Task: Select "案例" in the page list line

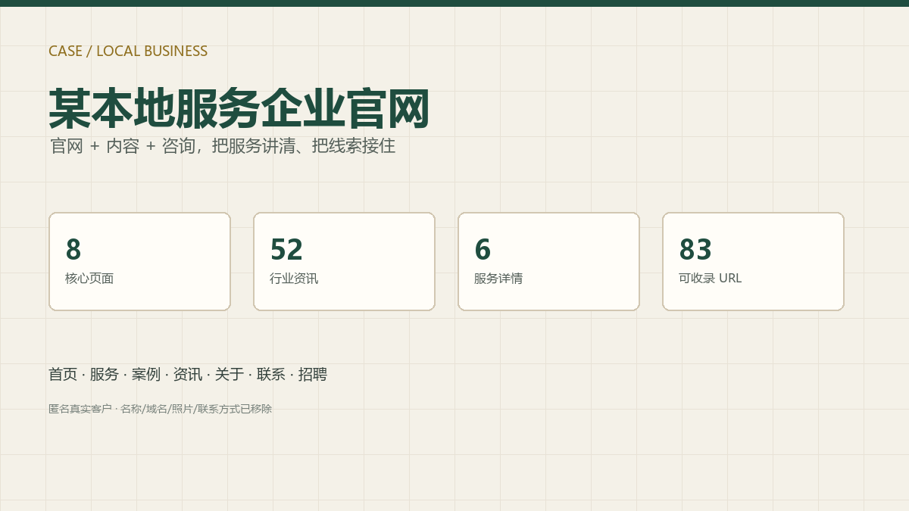Action: coord(146,374)
